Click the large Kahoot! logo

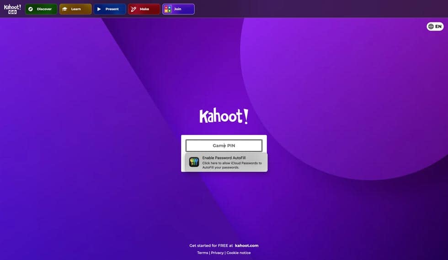[x=224, y=116]
